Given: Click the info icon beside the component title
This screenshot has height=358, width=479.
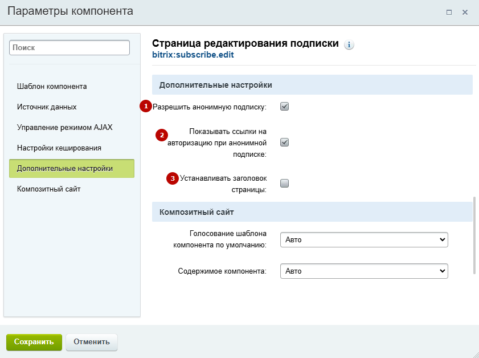Looking at the screenshot, I should (349, 44).
